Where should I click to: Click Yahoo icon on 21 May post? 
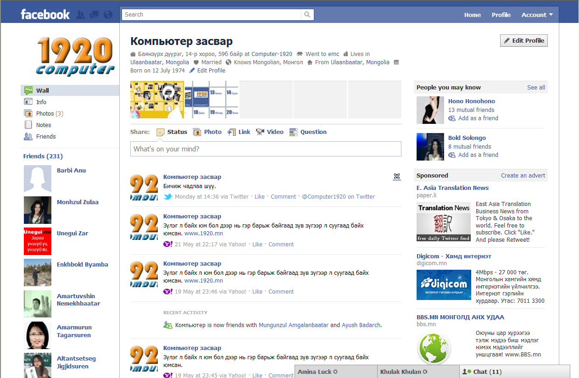[x=168, y=245]
